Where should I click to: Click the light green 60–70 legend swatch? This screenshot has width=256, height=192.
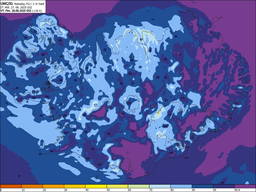(x=138, y=186)
